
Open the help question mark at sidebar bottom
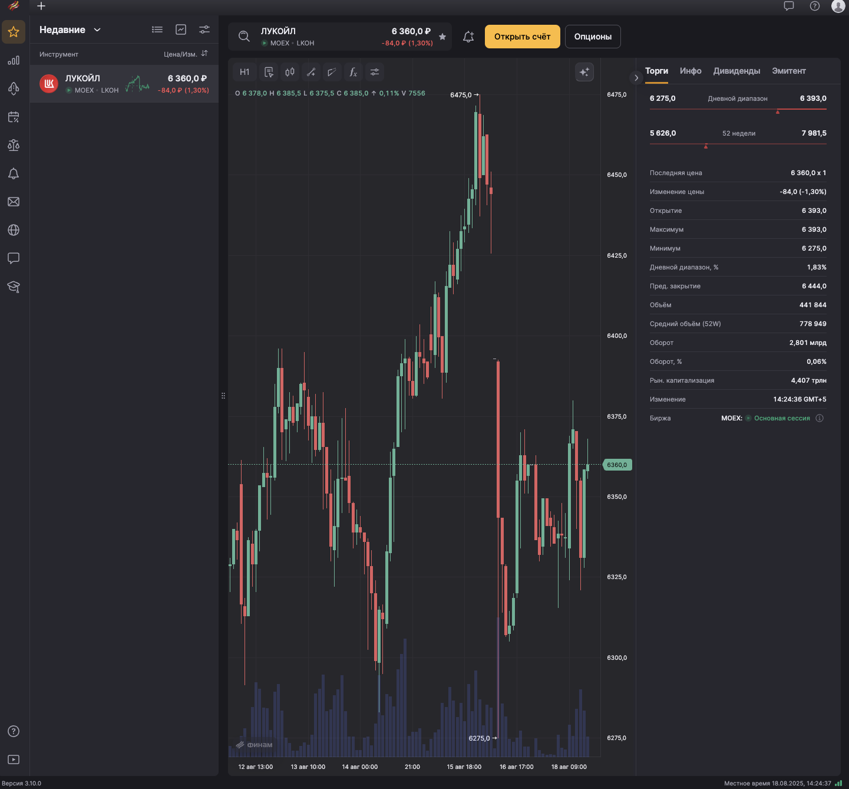coord(14,731)
